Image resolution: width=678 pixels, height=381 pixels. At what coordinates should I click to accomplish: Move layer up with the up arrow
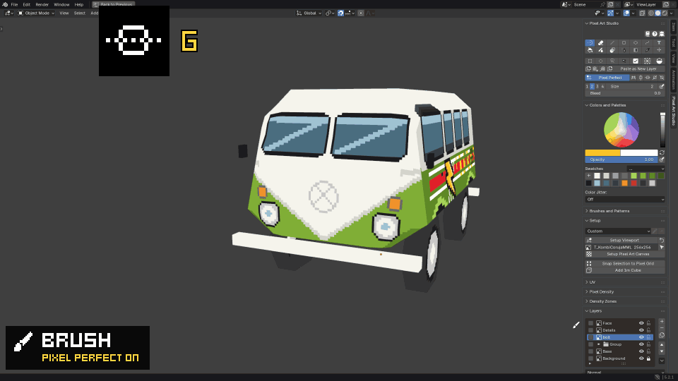pyautogui.click(x=662, y=345)
